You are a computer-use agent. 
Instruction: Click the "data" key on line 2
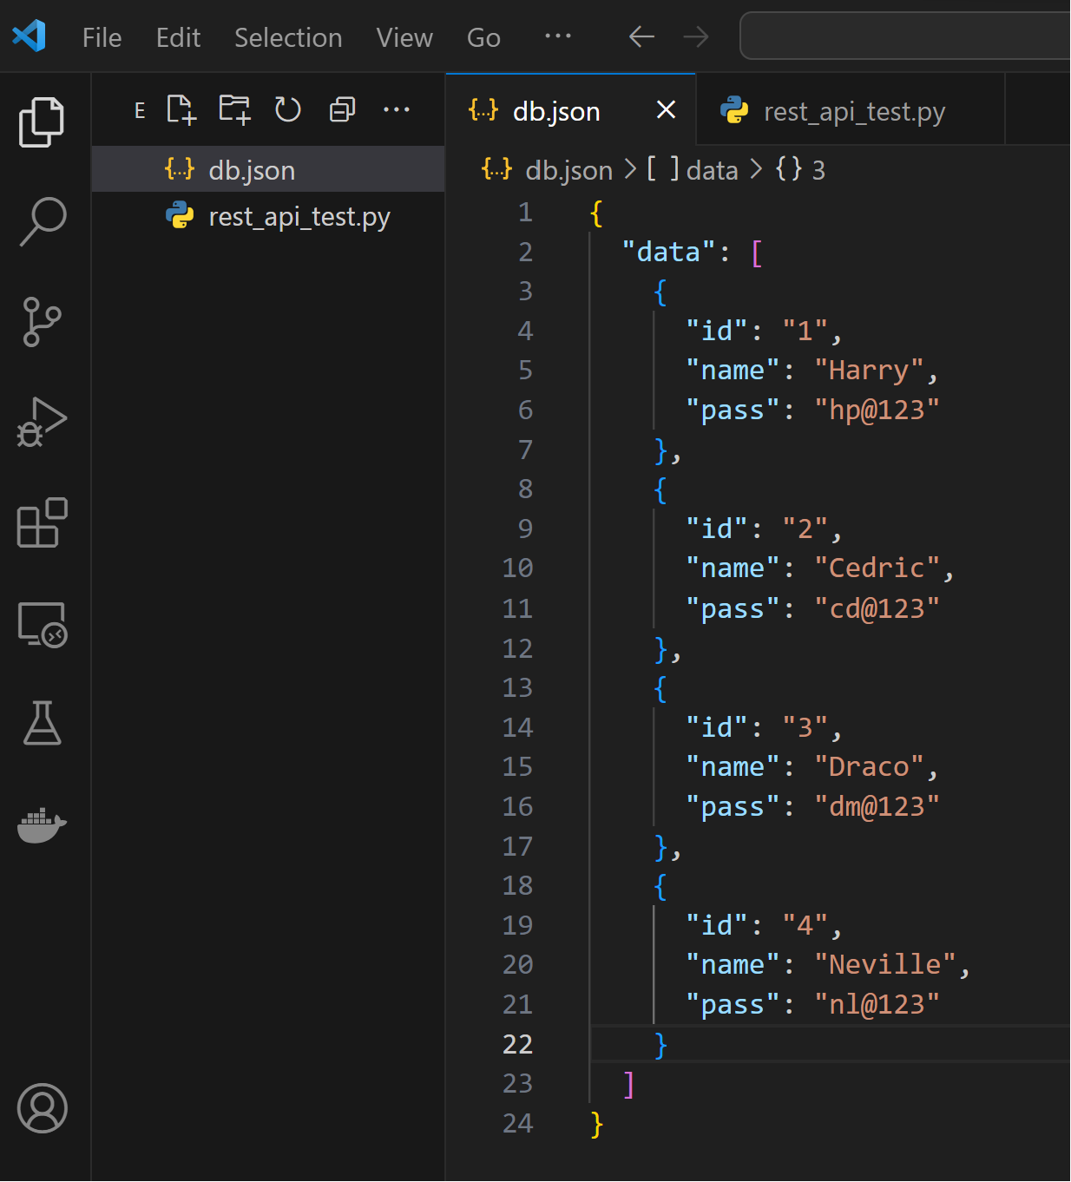point(668,252)
